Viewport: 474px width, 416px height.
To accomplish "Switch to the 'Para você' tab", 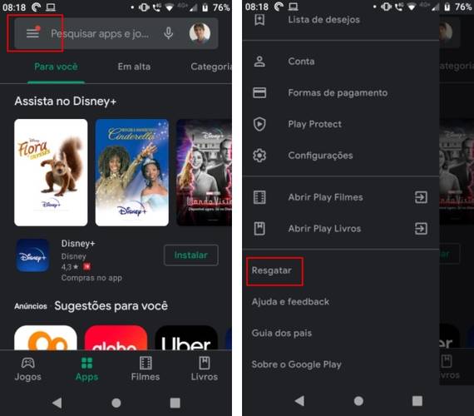I will coord(56,67).
